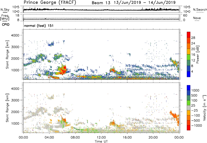Click the '28' tick on the Power scale

(x=193, y=38)
